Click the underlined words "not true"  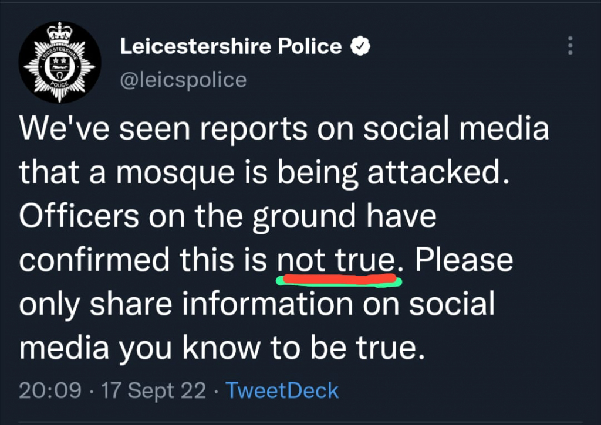336,260
